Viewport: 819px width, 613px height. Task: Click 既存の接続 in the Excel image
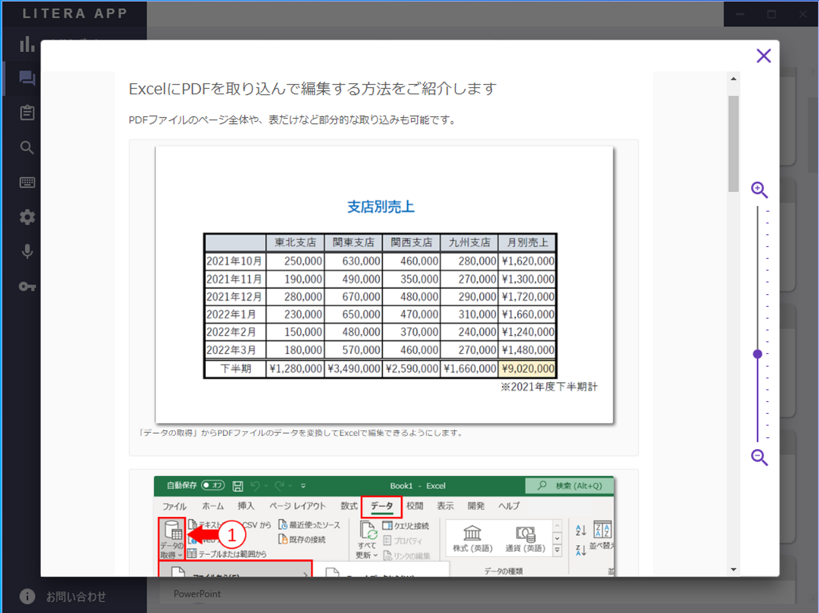302,540
